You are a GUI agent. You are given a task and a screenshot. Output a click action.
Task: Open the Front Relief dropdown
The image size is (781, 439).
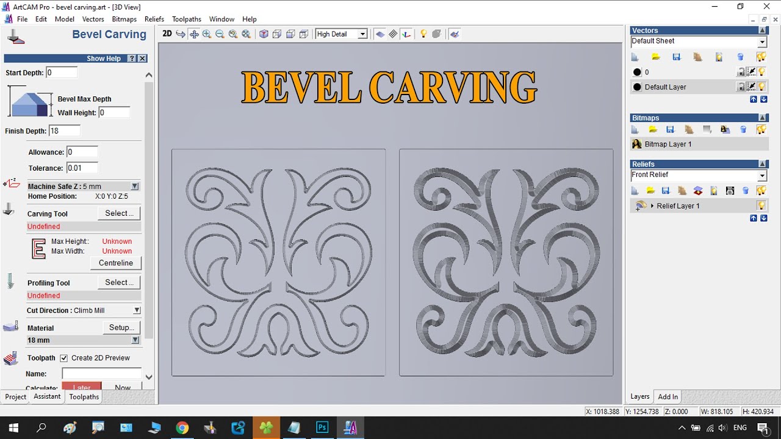762,176
